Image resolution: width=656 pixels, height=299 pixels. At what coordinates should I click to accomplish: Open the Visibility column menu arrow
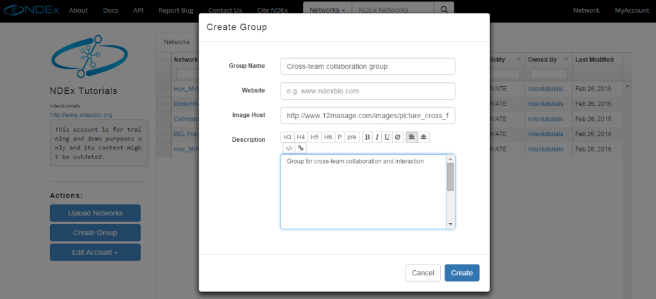pyautogui.click(x=518, y=59)
